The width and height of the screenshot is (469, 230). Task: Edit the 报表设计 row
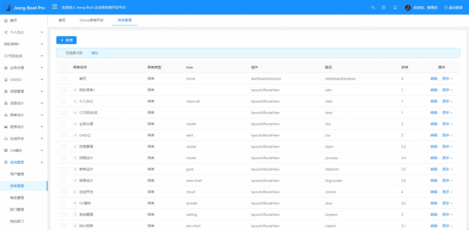click(434, 181)
